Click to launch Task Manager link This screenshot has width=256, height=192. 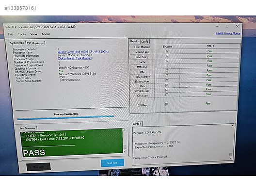click(x=75, y=58)
